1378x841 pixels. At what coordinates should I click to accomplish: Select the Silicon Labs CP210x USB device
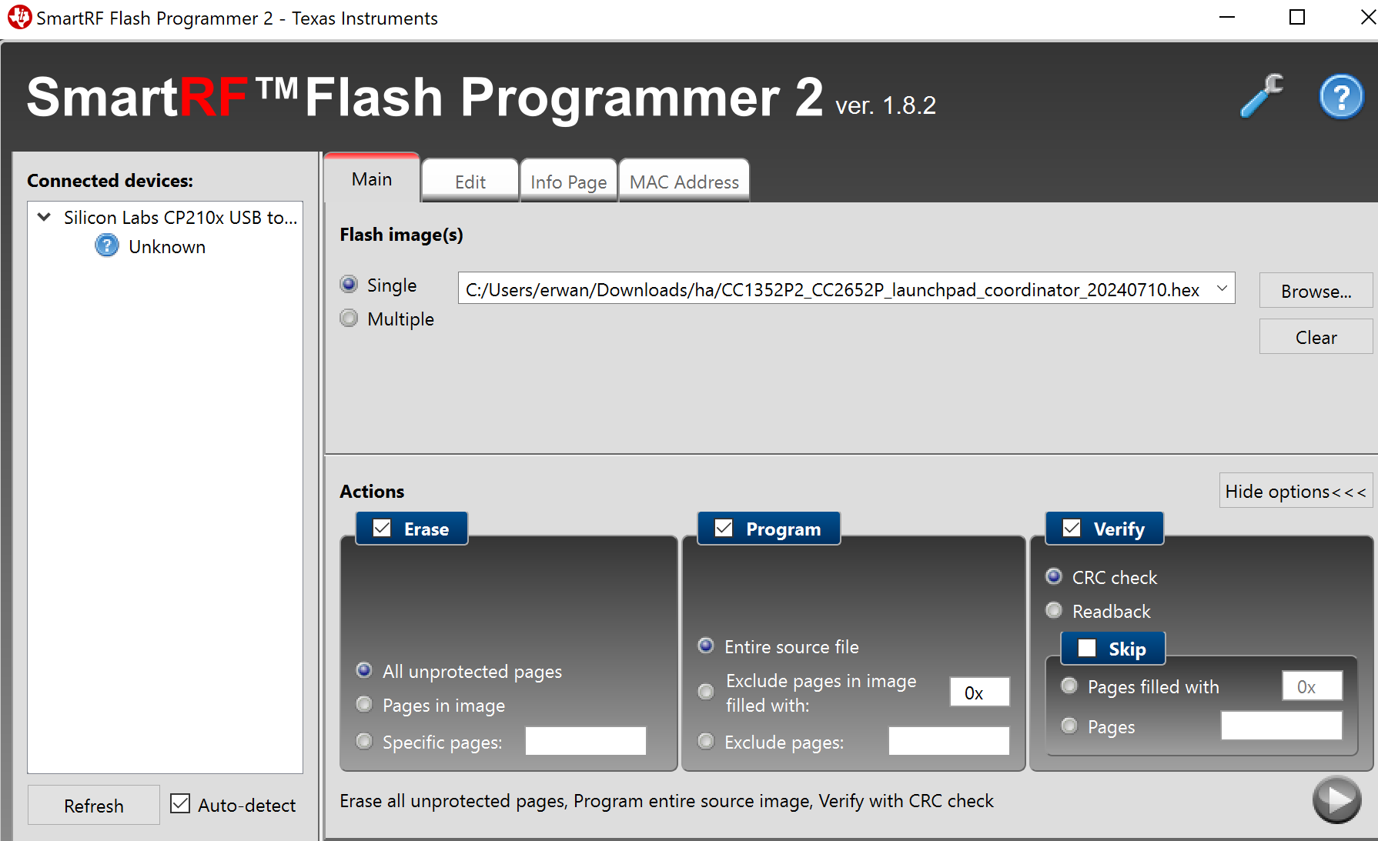(180, 218)
